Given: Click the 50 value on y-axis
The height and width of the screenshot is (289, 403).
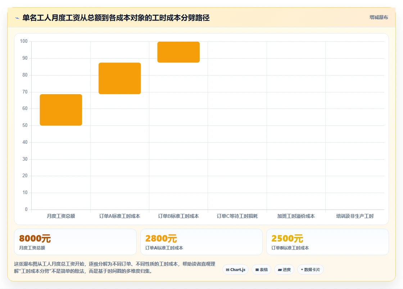Looking at the screenshot, I should point(25,125).
